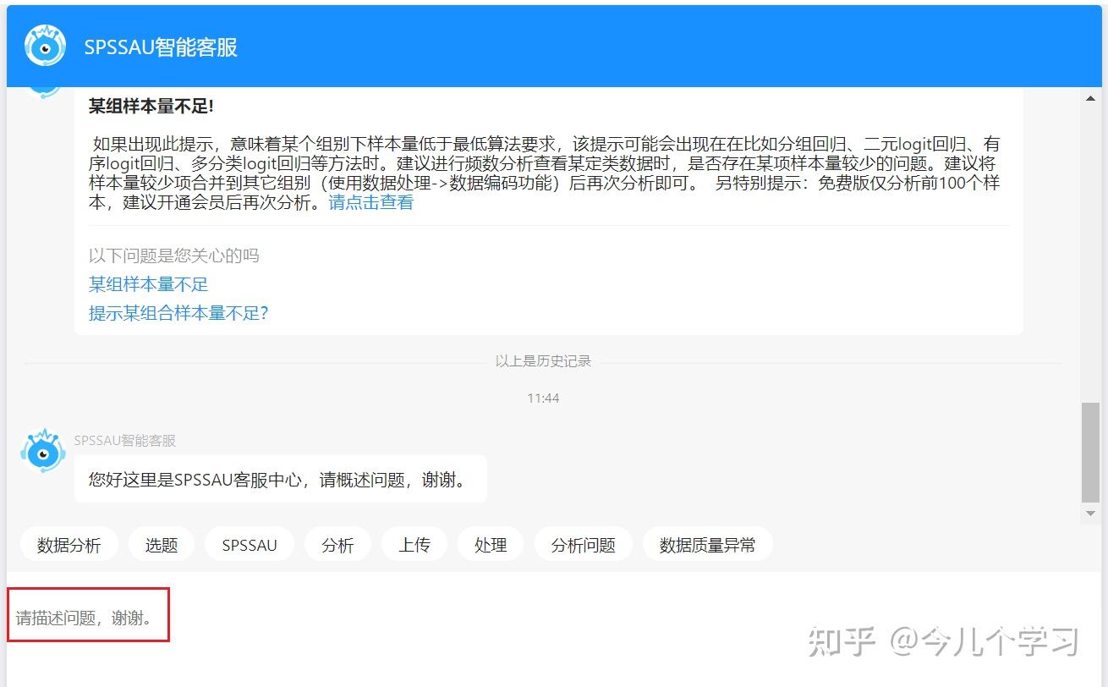Viewport: 1108px width, 687px height.
Task: Click the avatar beside the greeting message
Action: coord(42,450)
